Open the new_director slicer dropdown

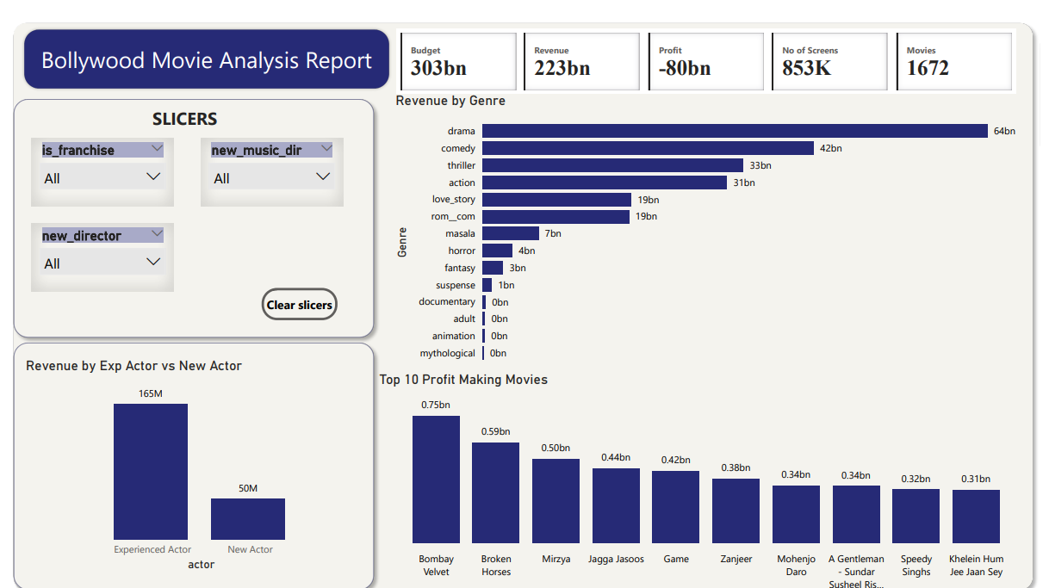[102, 263]
